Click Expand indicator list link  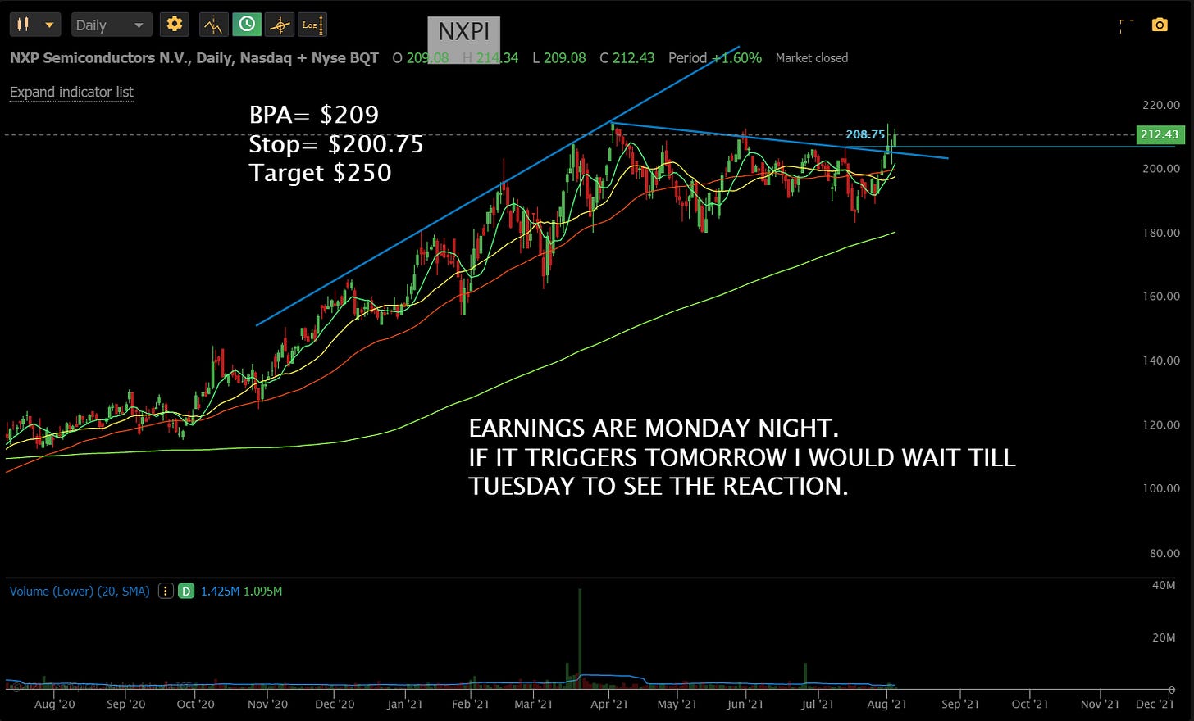tap(71, 92)
